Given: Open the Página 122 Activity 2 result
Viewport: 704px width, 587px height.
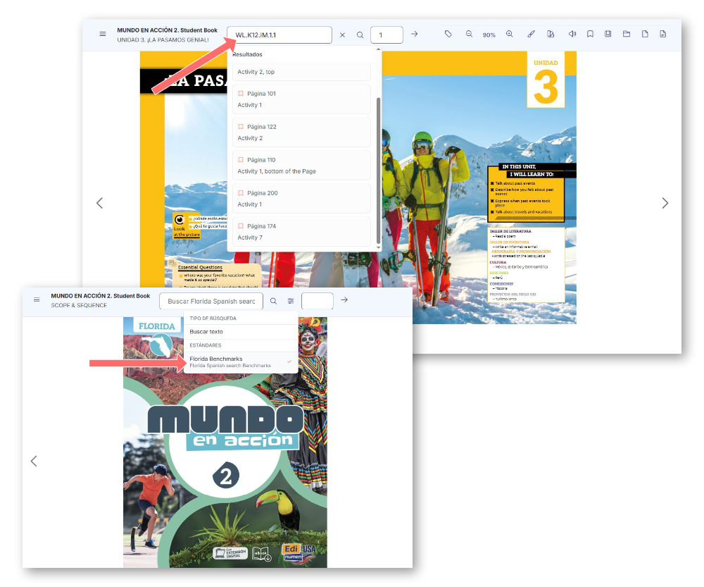Looking at the screenshot, I should [x=301, y=132].
